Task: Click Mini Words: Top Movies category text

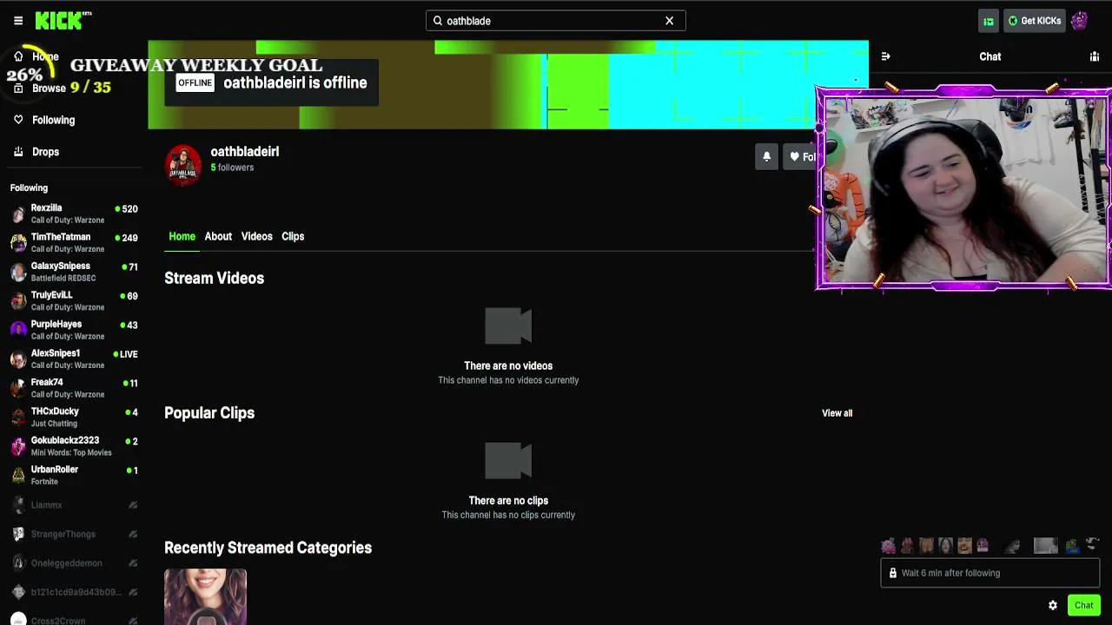Action: 71,453
